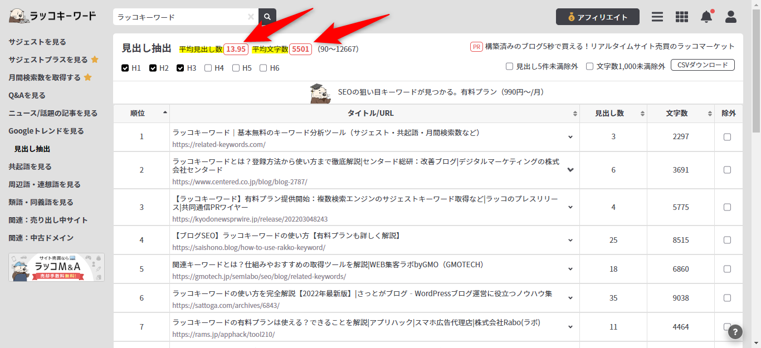Expand headings for centered.co.jp row
Image resolution: width=761 pixels, height=348 pixels.
[x=570, y=170]
